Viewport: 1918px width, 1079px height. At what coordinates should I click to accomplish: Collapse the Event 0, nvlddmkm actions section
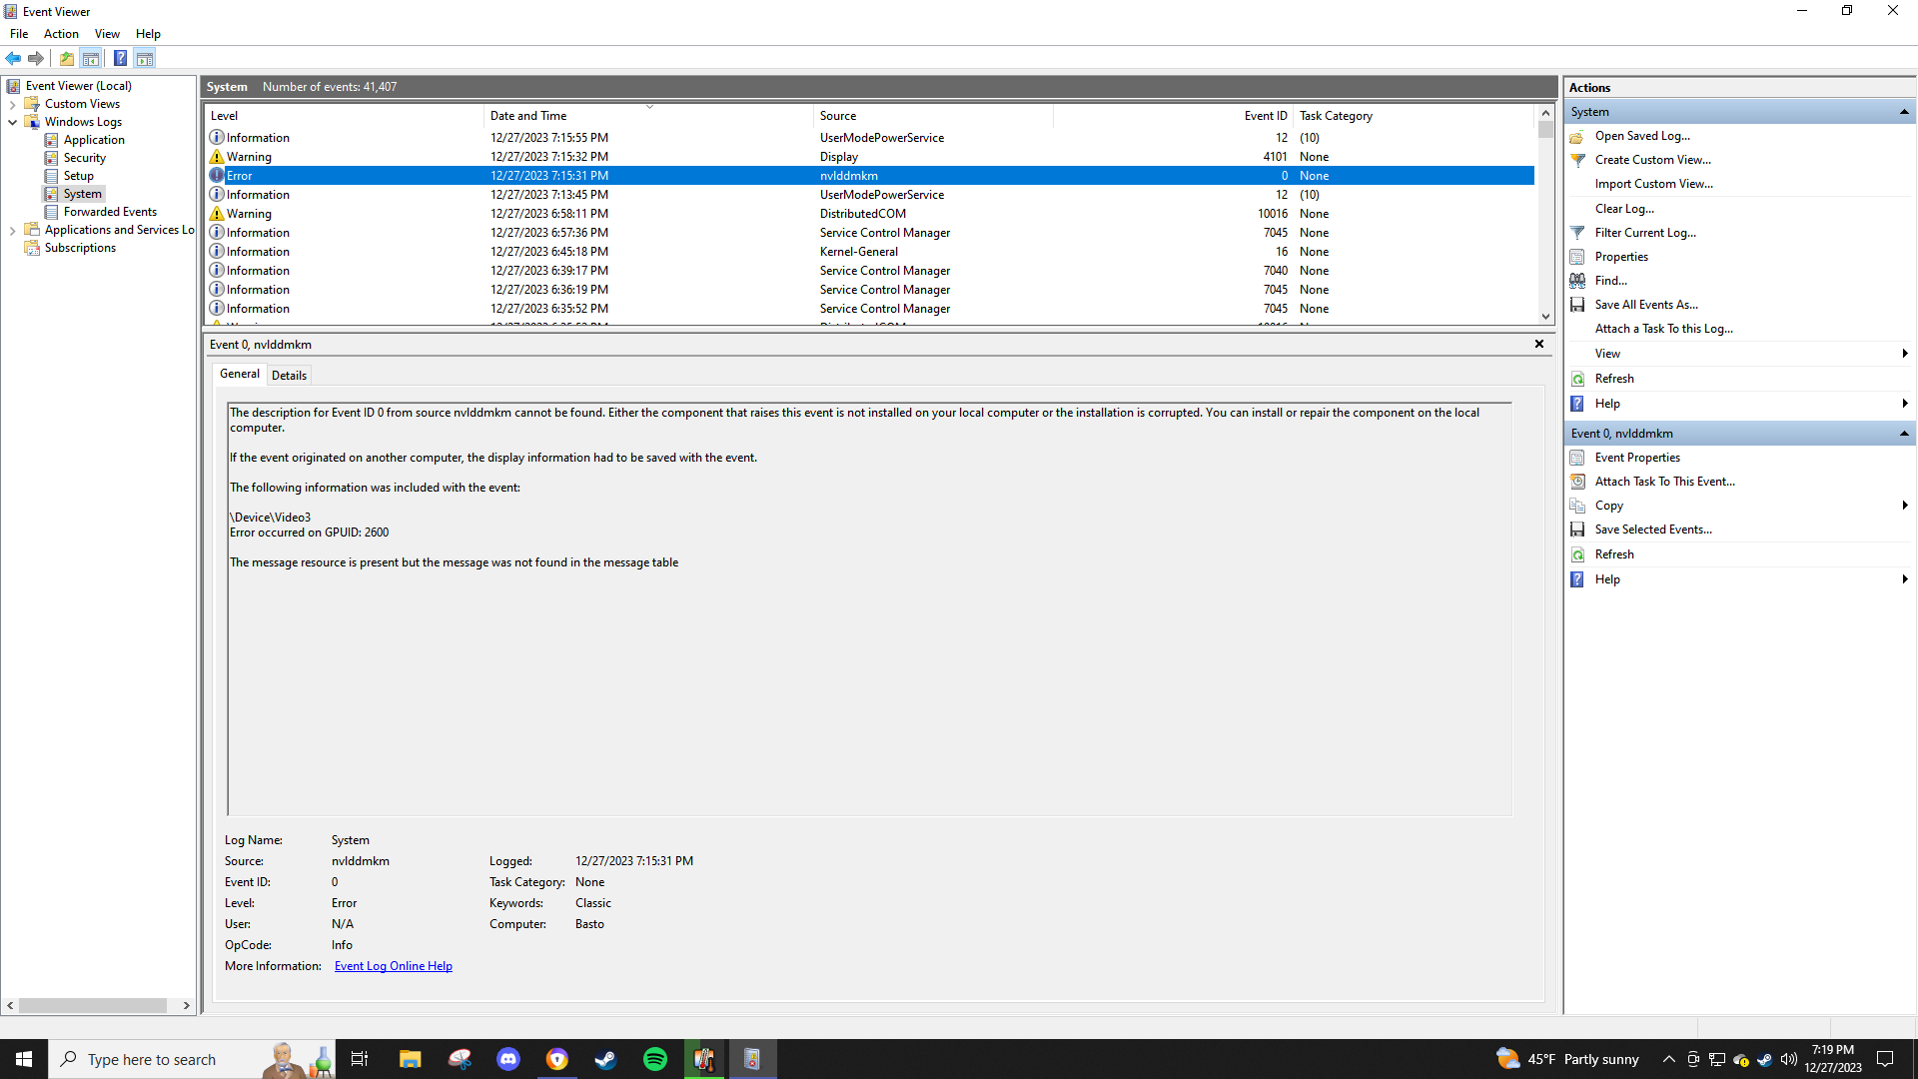(x=1904, y=434)
